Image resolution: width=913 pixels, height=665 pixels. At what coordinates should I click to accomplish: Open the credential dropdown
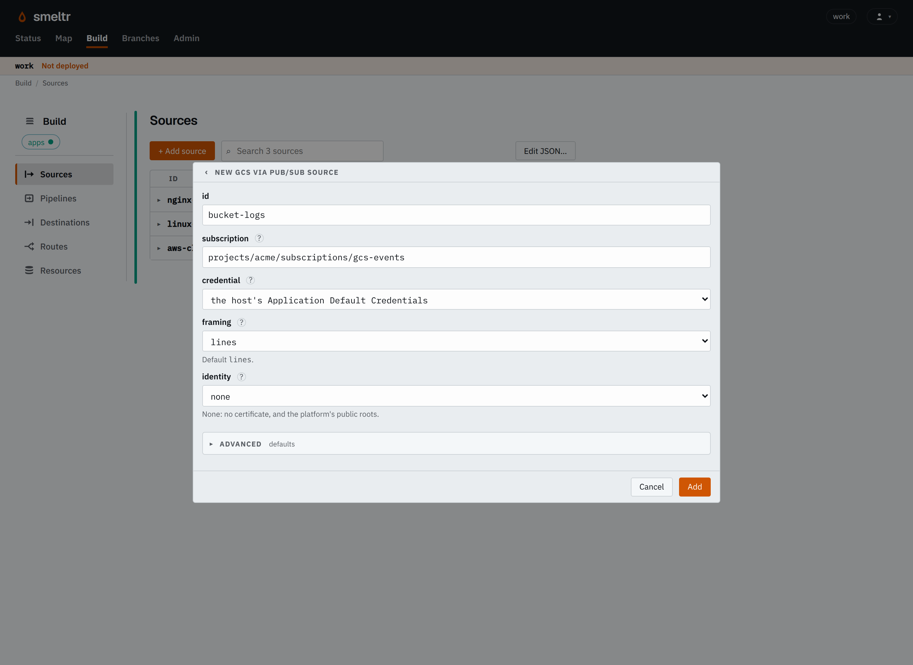[x=456, y=300]
